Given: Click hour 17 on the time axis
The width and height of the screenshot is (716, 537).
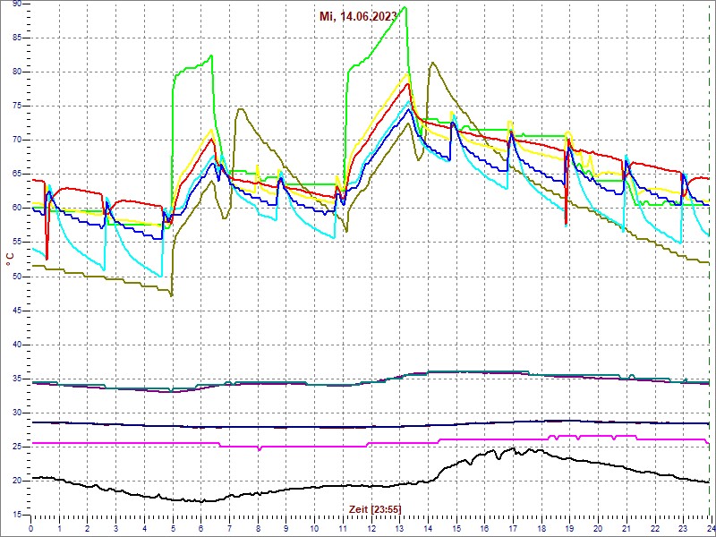Looking at the screenshot, I should point(513,528).
